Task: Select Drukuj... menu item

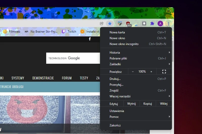Action: click(136, 79)
